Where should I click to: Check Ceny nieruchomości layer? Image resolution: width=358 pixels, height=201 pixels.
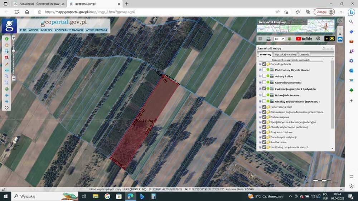point(264,82)
